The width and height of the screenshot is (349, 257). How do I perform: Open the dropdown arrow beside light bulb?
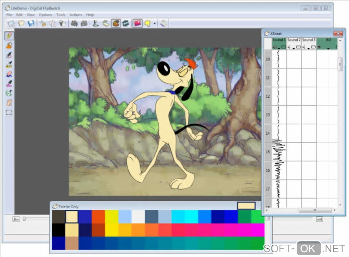(155, 23)
